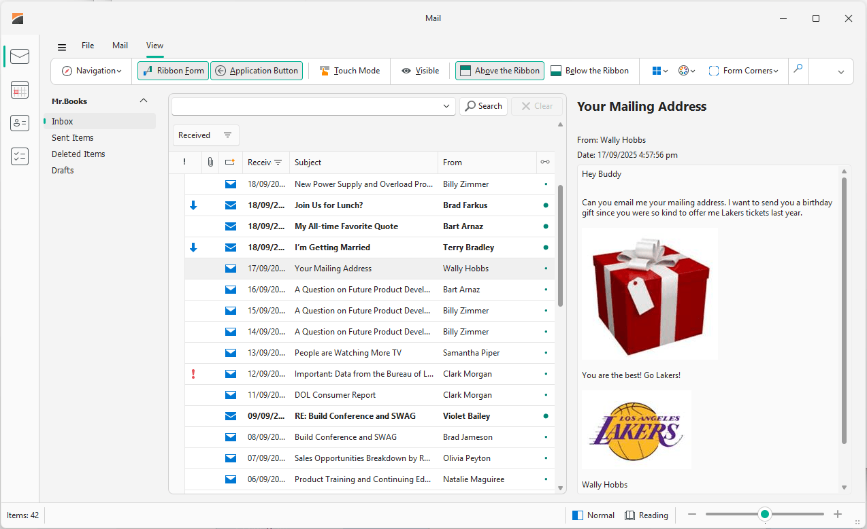867x529 pixels.
Task: Toggle Touch Mode
Action: tap(349, 71)
